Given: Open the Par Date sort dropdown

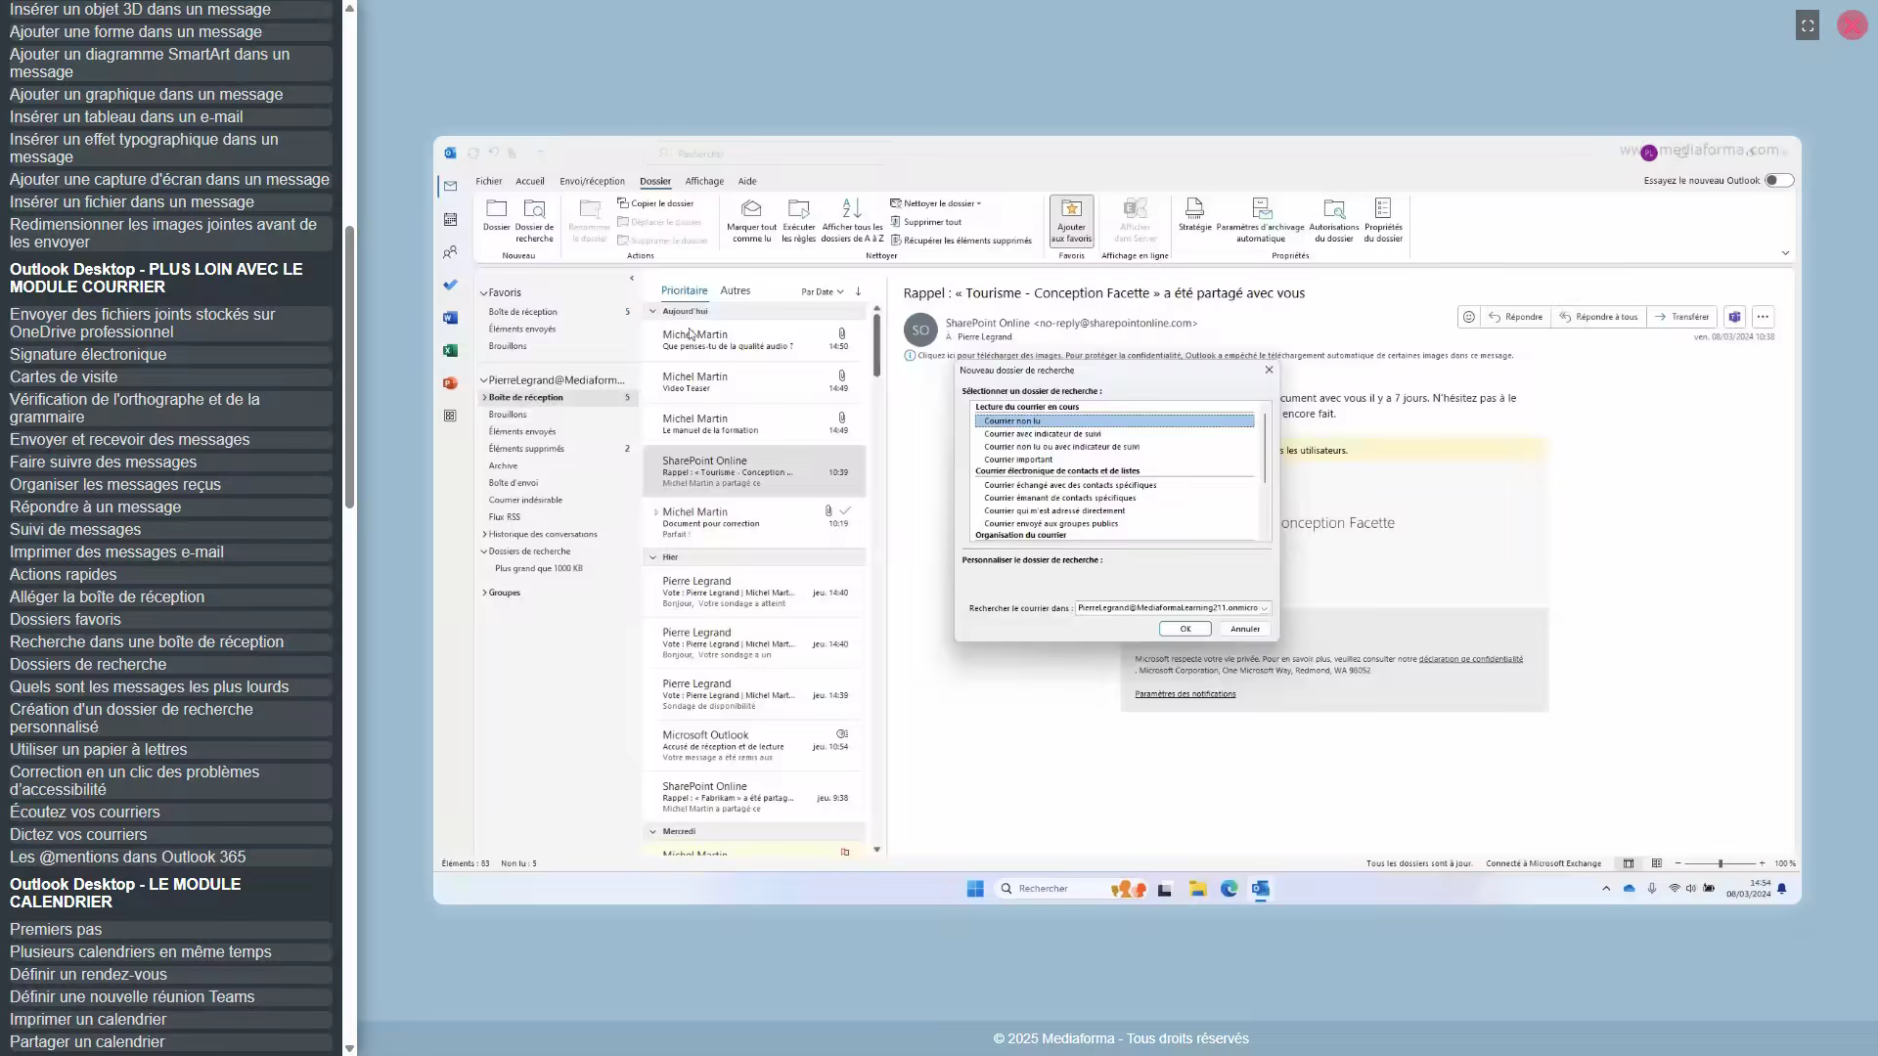Looking at the screenshot, I should [822, 291].
